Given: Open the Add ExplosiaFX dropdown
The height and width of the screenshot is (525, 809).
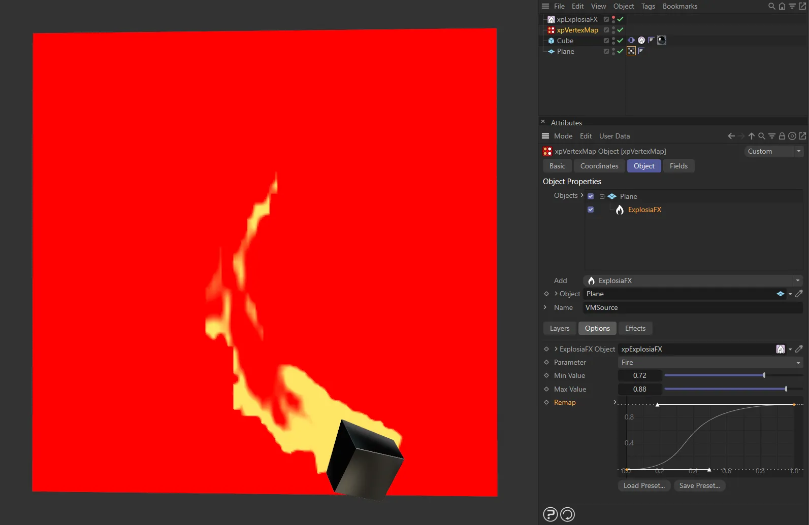Looking at the screenshot, I should [x=693, y=281].
